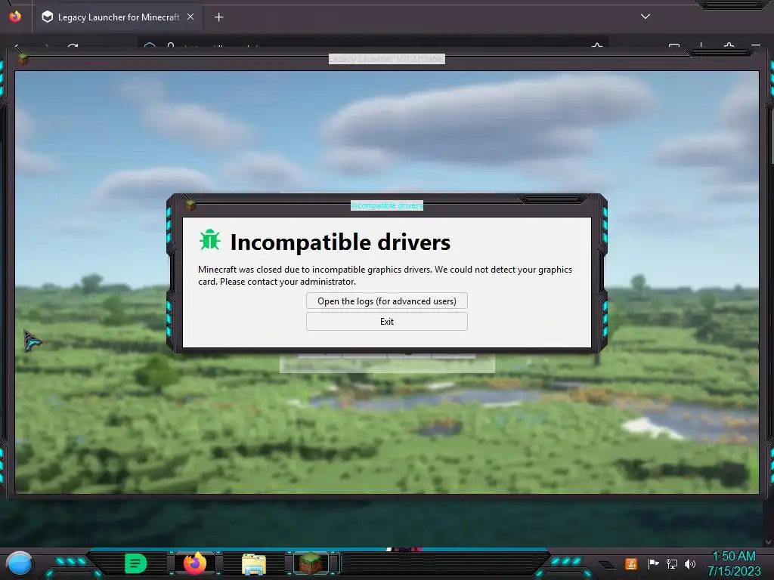The width and height of the screenshot is (774, 580).
Task: Open the logs for advanced users
Action: pos(386,301)
